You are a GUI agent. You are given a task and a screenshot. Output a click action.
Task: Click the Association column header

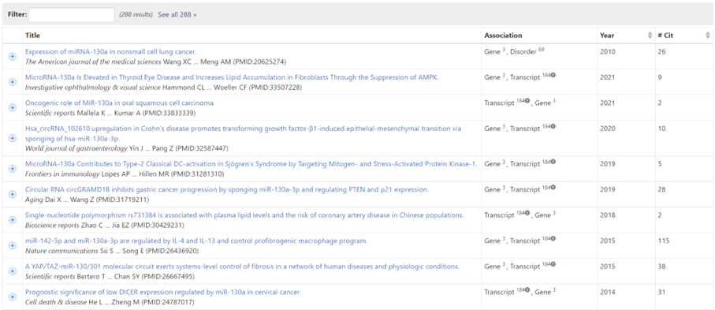(503, 35)
